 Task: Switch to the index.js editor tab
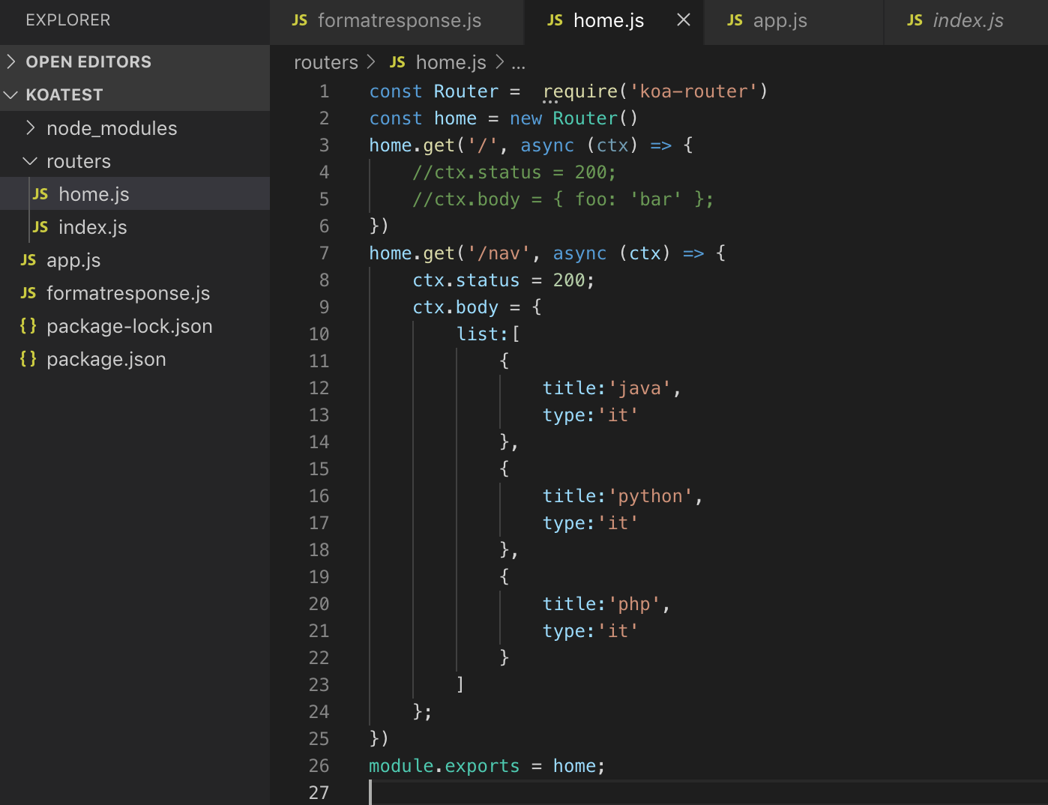pyautogui.click(x=967, y=21)
